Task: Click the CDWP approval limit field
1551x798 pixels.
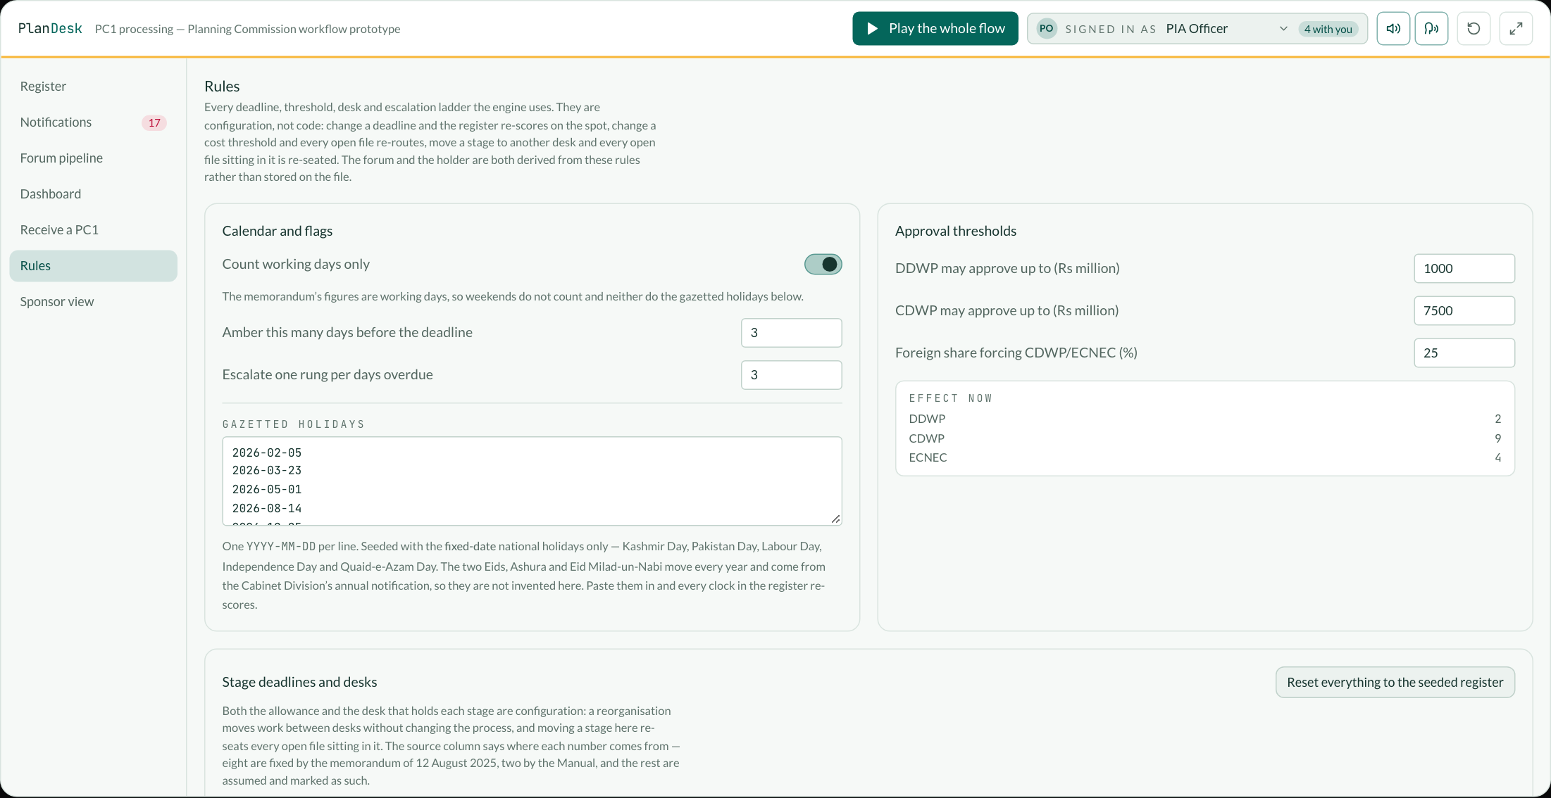Action: 1464,311
